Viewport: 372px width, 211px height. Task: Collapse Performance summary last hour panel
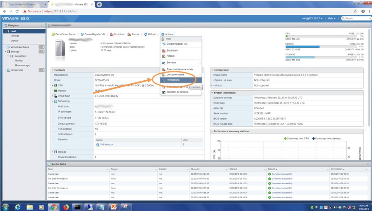tap(212, 131)
